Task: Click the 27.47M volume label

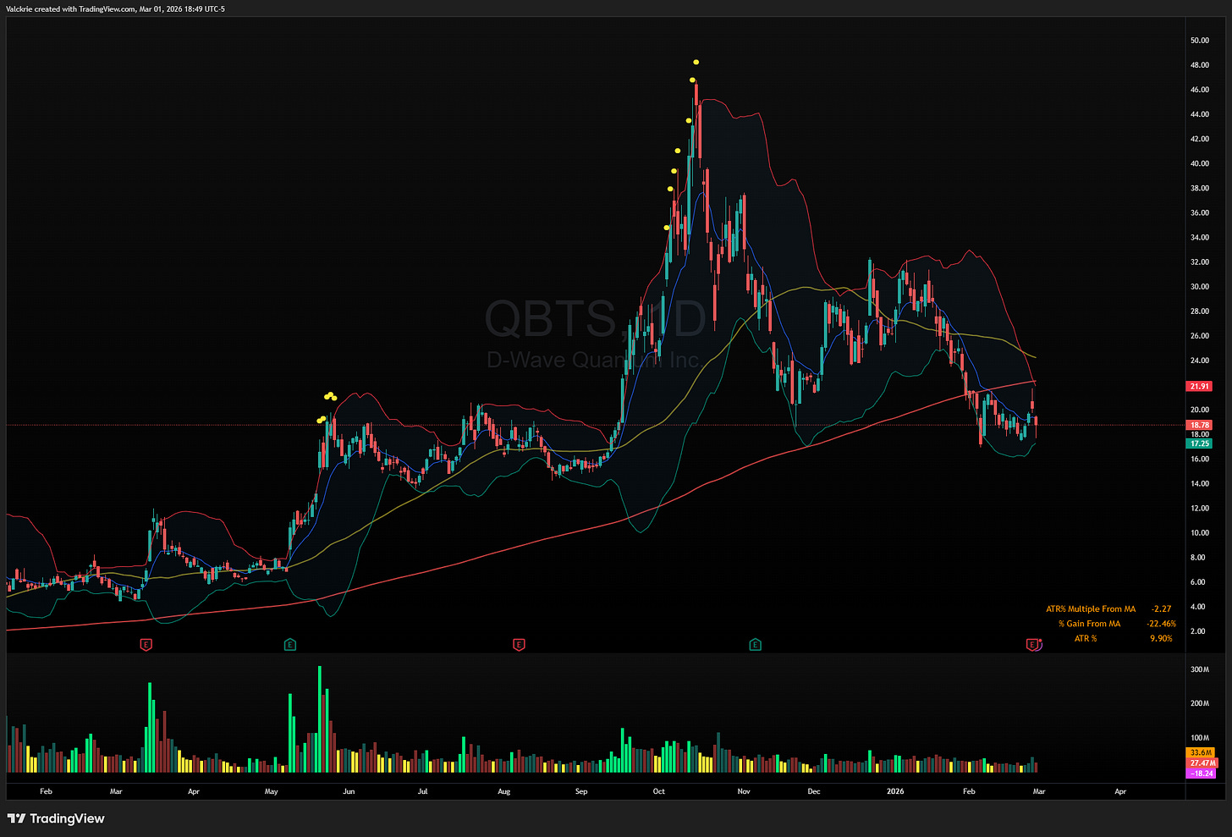Action: coord(1202,763)
